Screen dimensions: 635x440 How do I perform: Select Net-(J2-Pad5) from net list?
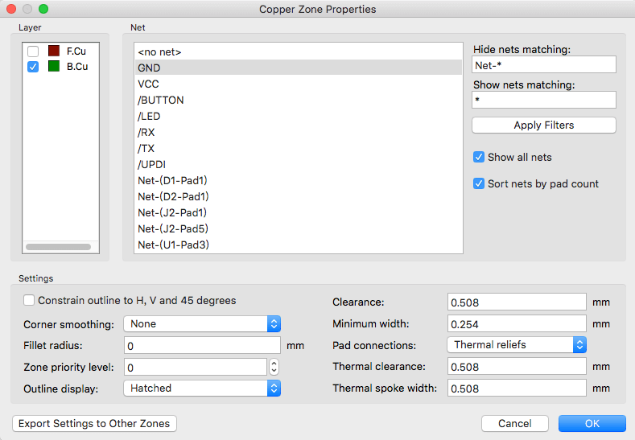click(x=173, y=229)
